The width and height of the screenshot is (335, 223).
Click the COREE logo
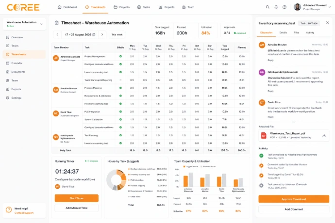23,7
